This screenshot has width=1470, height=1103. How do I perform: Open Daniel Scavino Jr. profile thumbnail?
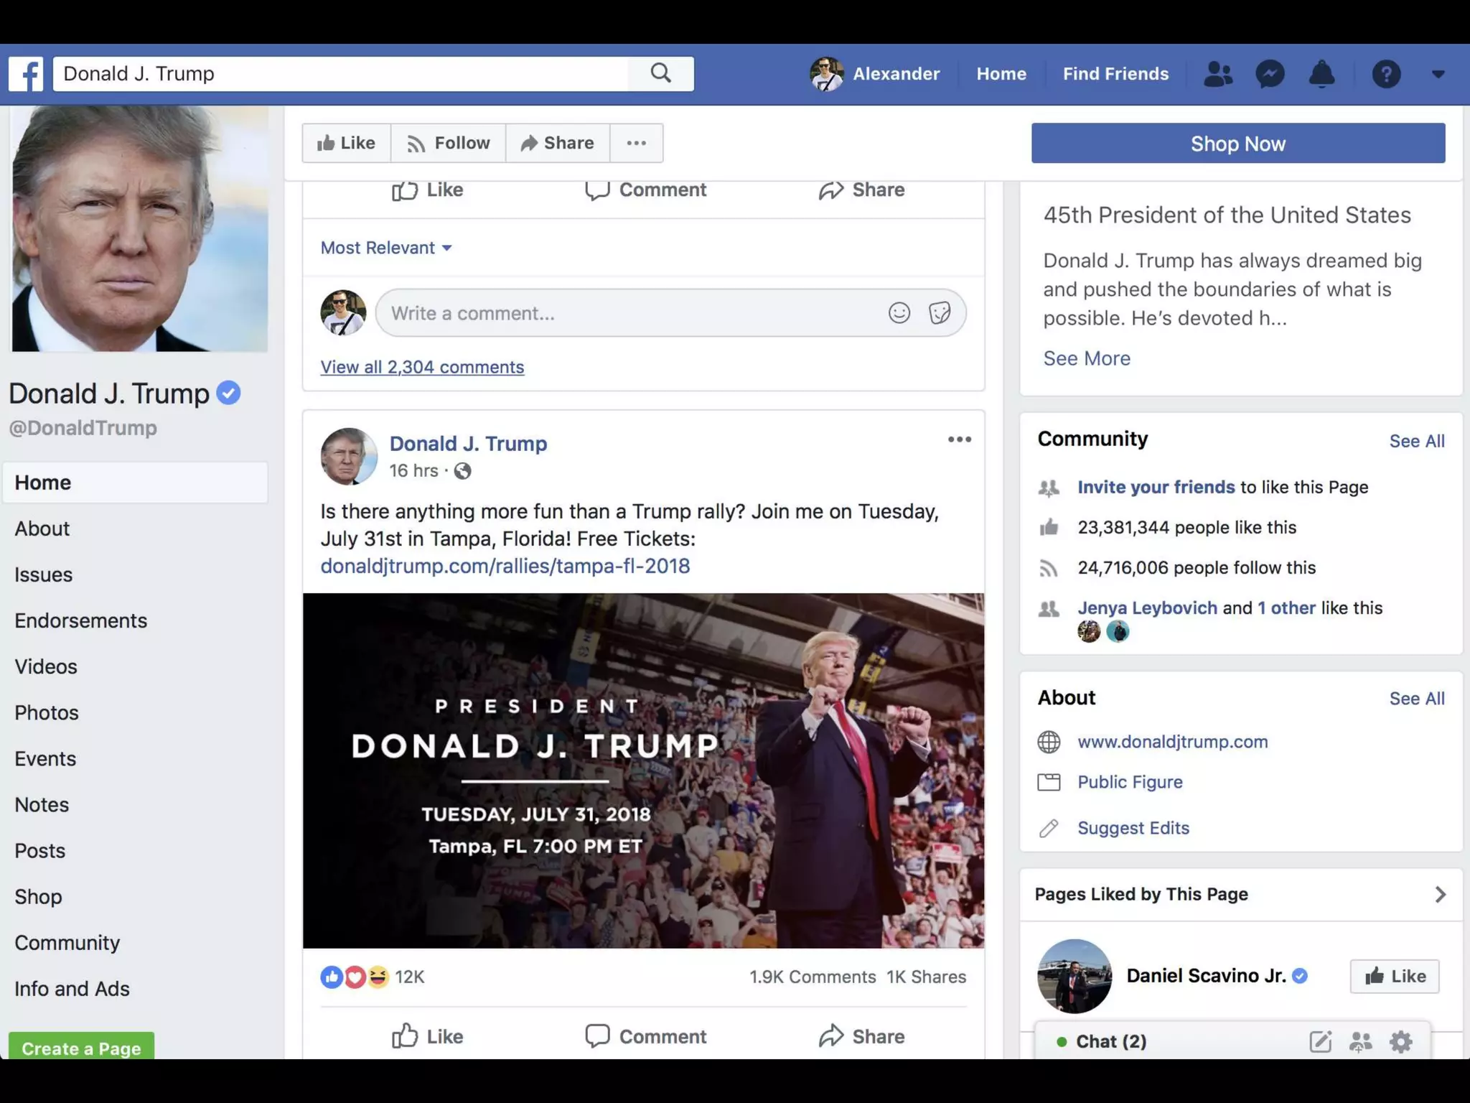[x=1075, y=976]
